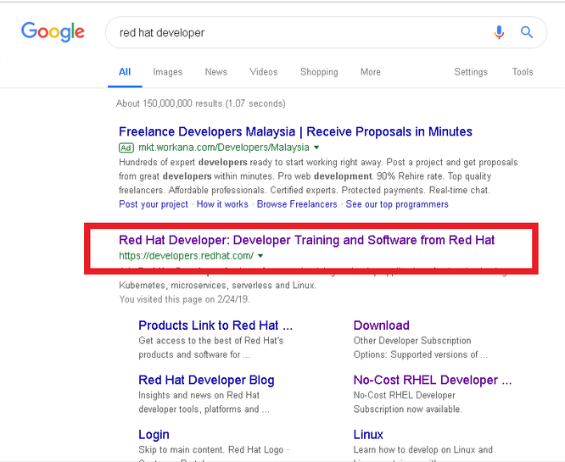The image size is (565, 462).
Task: Switch to the Videos tab
Action: (263, 72)
